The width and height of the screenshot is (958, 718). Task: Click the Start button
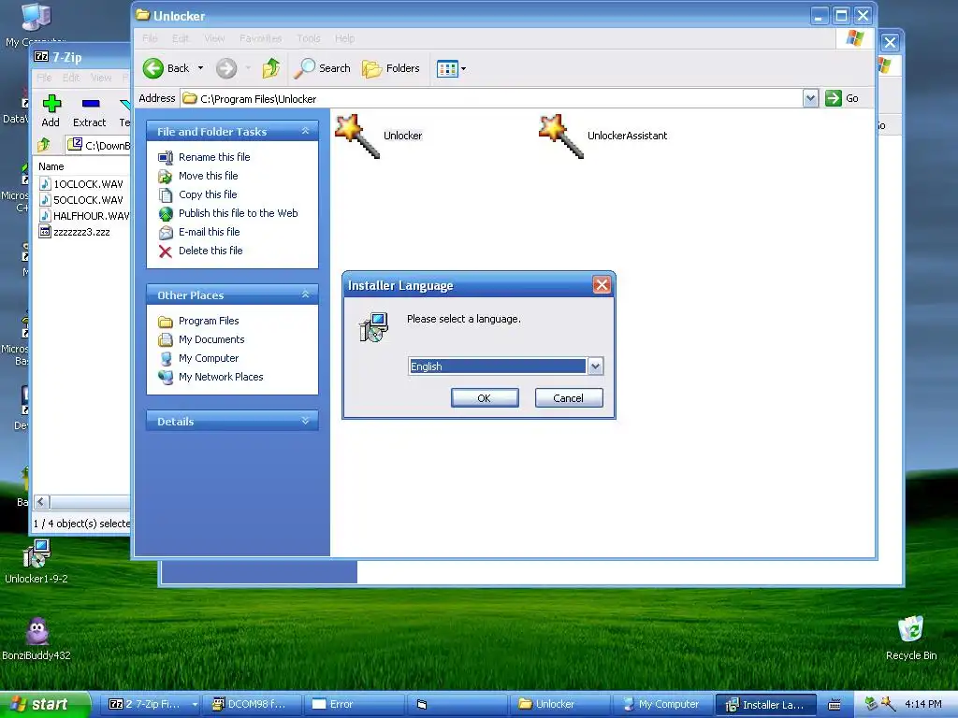[x=45, y=704]
